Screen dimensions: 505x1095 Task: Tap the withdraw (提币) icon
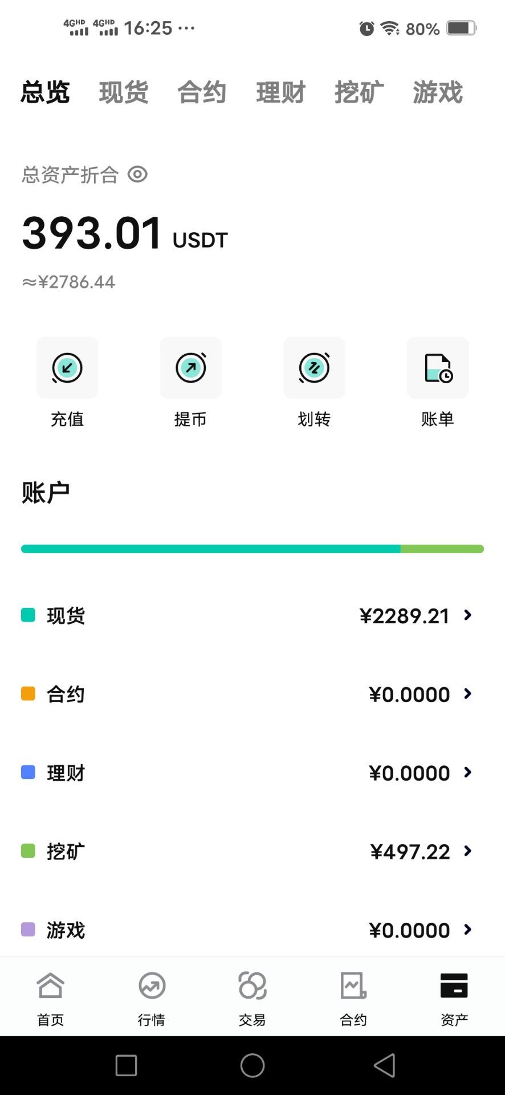190,368
